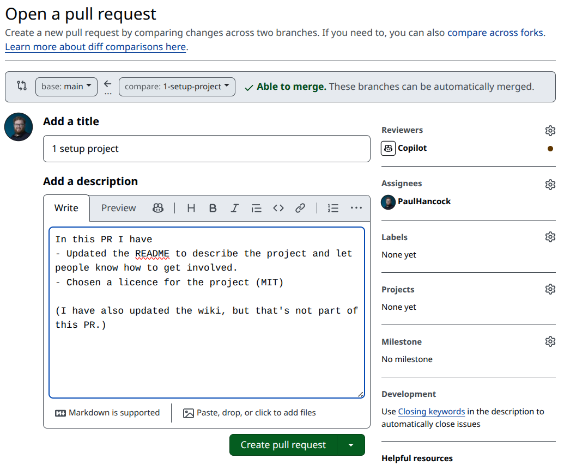Insert a numbered list in description

point(333,208)
